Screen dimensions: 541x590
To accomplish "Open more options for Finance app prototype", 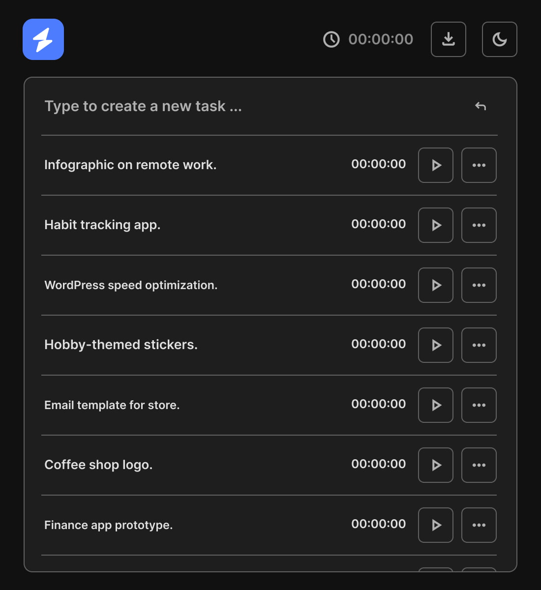I will click(x=479, y=525).
